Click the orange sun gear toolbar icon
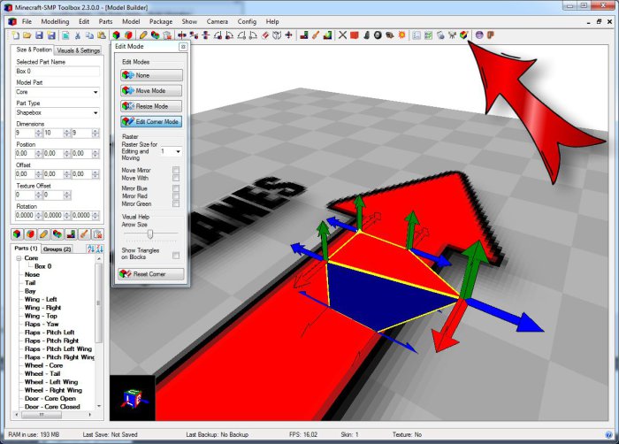This screenshot has height=444, width=619. coord(401,35)
